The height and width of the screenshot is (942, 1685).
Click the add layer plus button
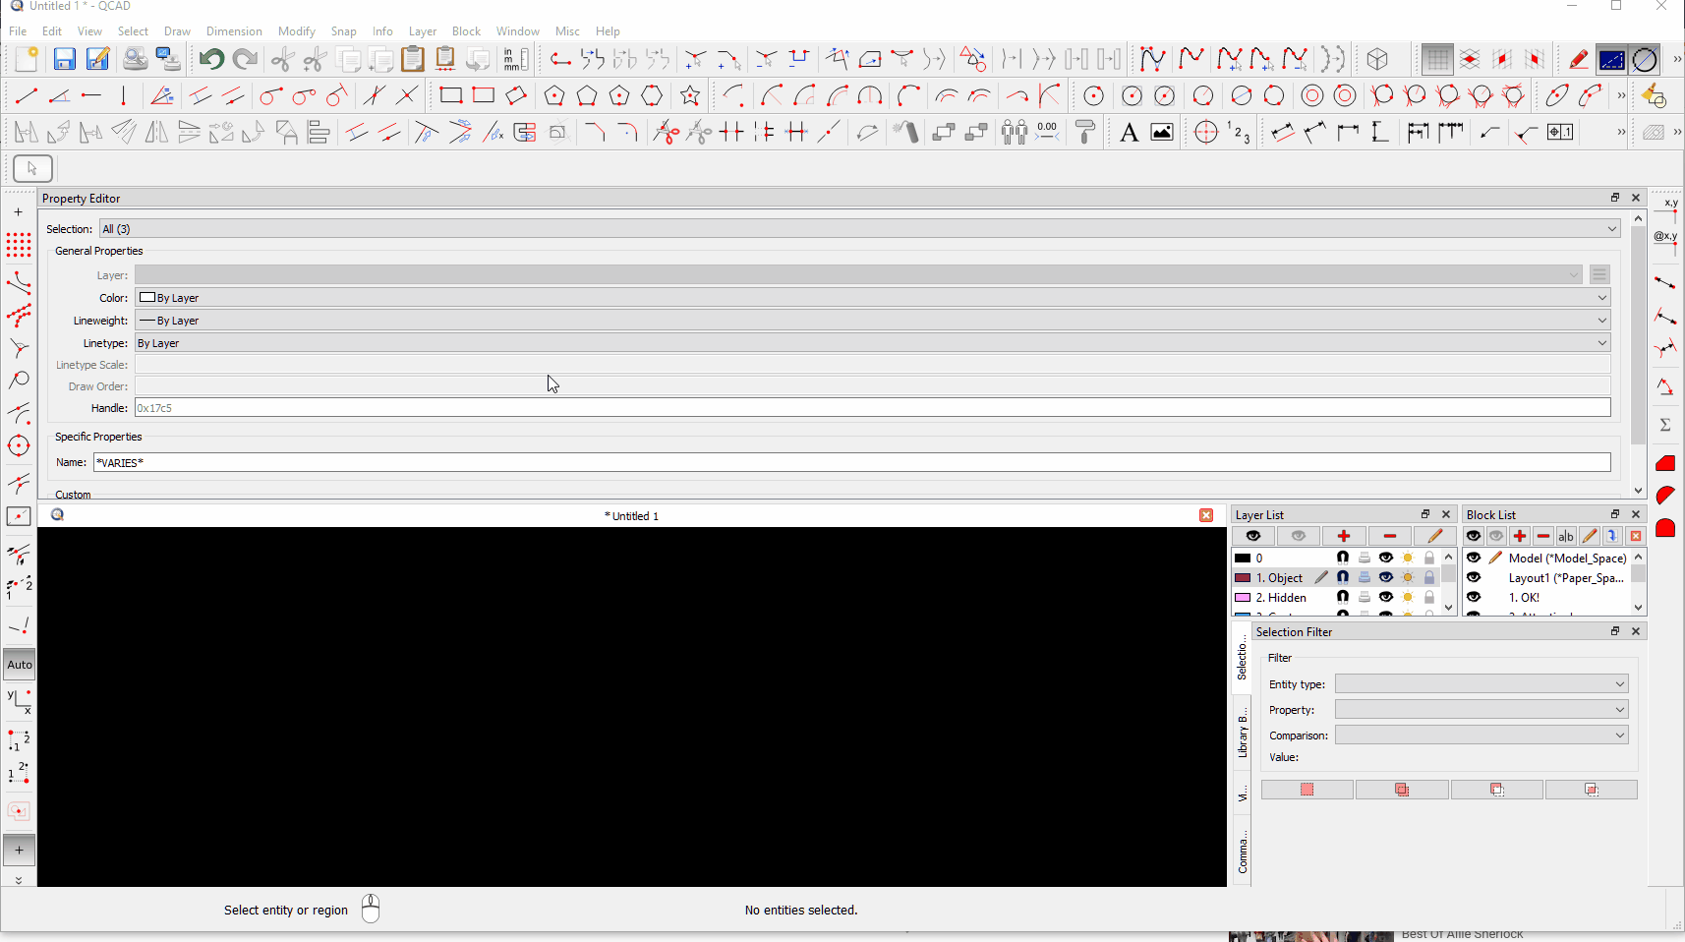[x=1344, y=536]
